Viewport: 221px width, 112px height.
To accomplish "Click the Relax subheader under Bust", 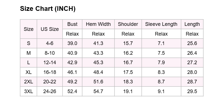I will pos(72,34).
